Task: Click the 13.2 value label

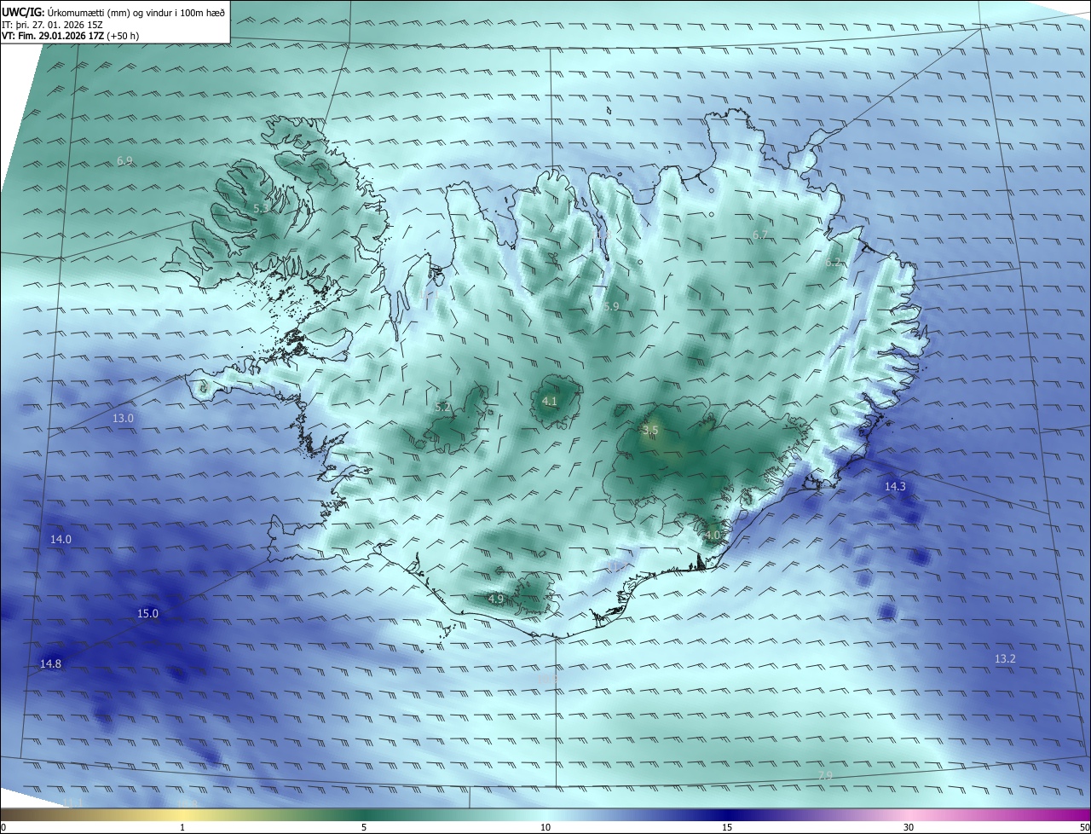Action: (1005, 658)
